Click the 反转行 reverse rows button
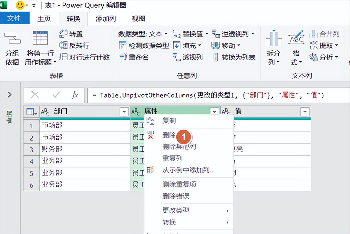This screenshot has height=234, width=350. [x=74, y=46]
